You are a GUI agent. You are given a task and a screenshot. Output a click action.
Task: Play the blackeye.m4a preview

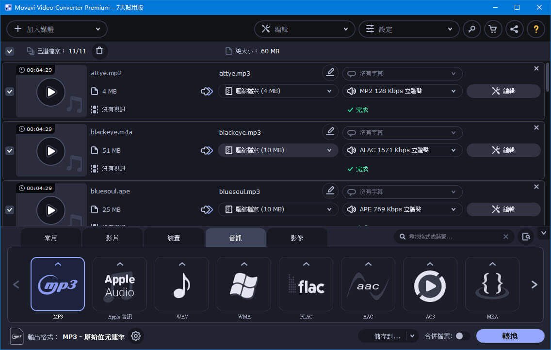click(x=51, y=151)
